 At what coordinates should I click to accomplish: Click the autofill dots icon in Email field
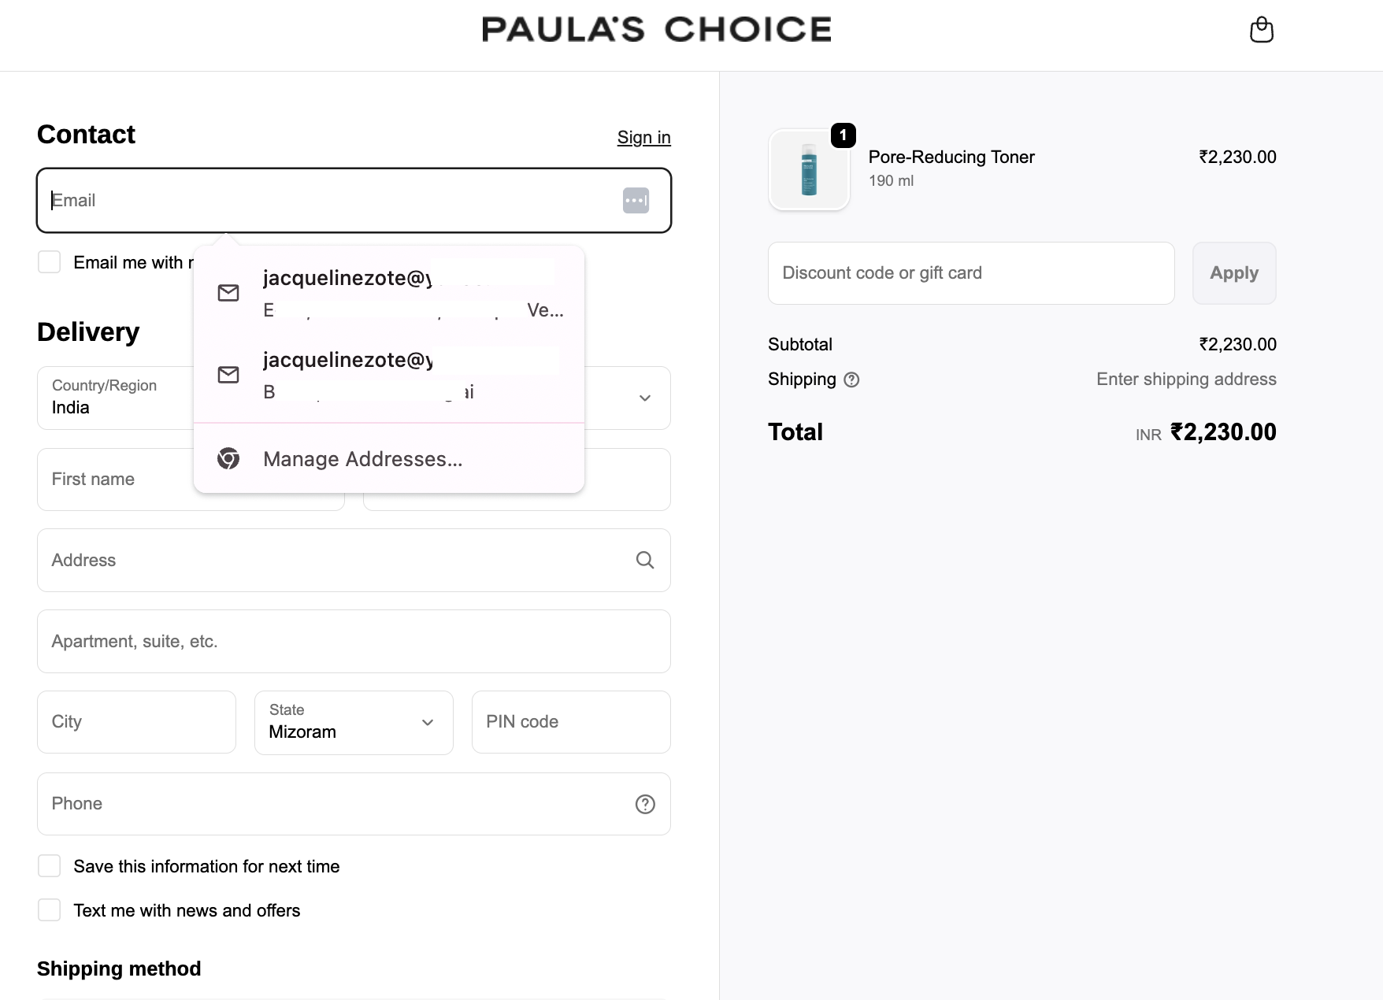click(x=636, y=200)
